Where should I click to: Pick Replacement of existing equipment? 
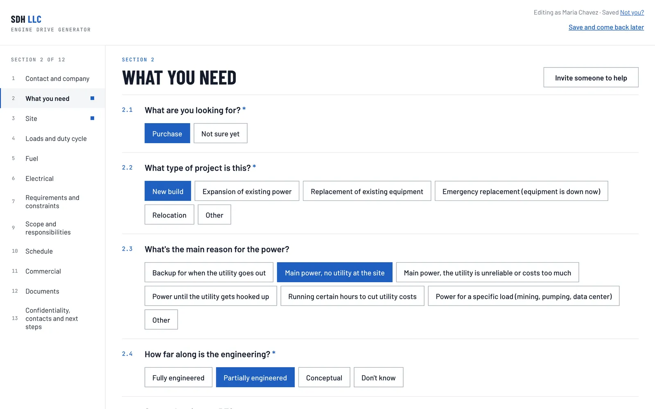point(367,191)
